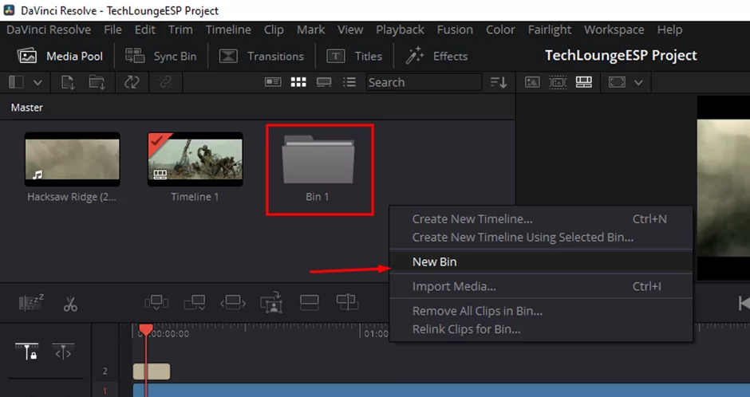Screen dimensions: 750x397
Task: Toggle the timeline lock playhead icon
Action: pos(27,352)
